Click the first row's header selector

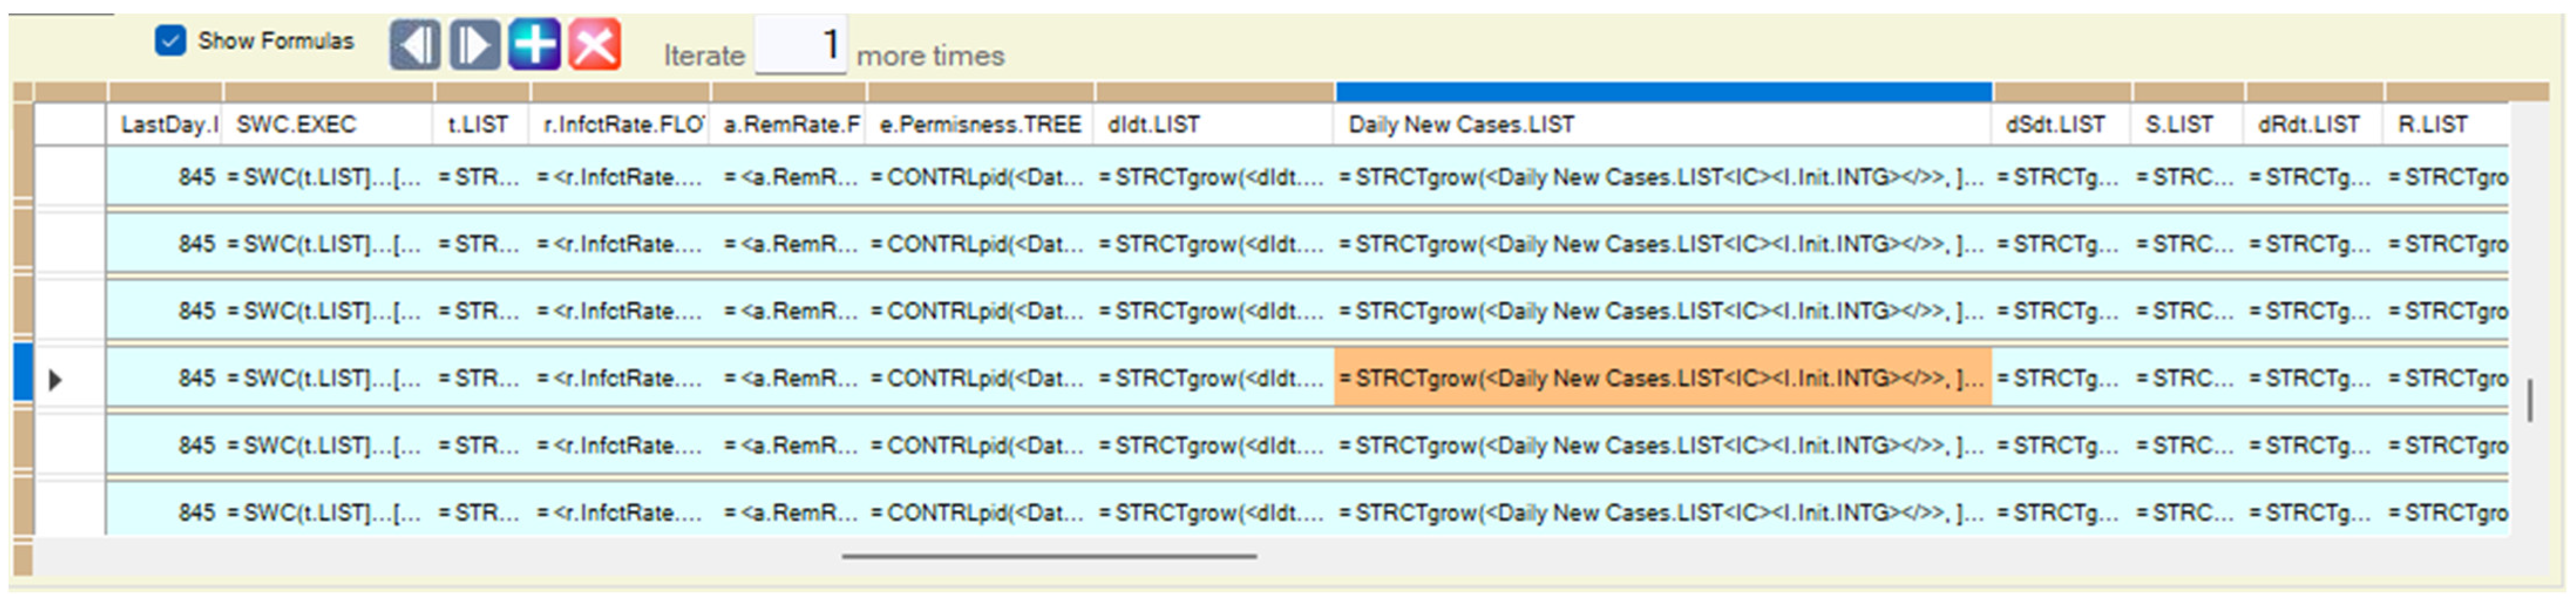click(70, 177)
